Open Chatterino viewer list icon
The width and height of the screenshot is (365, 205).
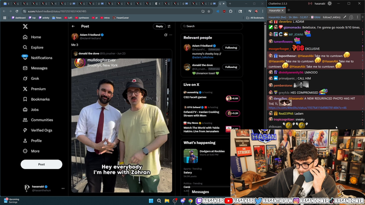351,17
